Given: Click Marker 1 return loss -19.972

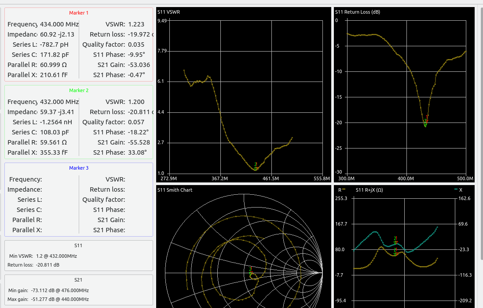Looking at the screenshot, I should [x=140, y=34].
